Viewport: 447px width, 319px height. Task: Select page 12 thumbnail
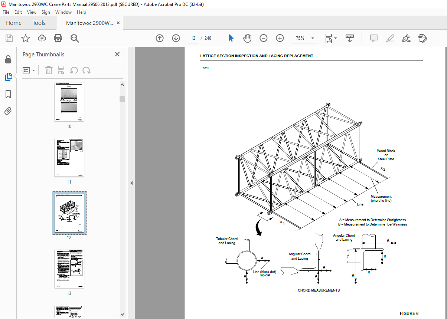tap(69, 213)
